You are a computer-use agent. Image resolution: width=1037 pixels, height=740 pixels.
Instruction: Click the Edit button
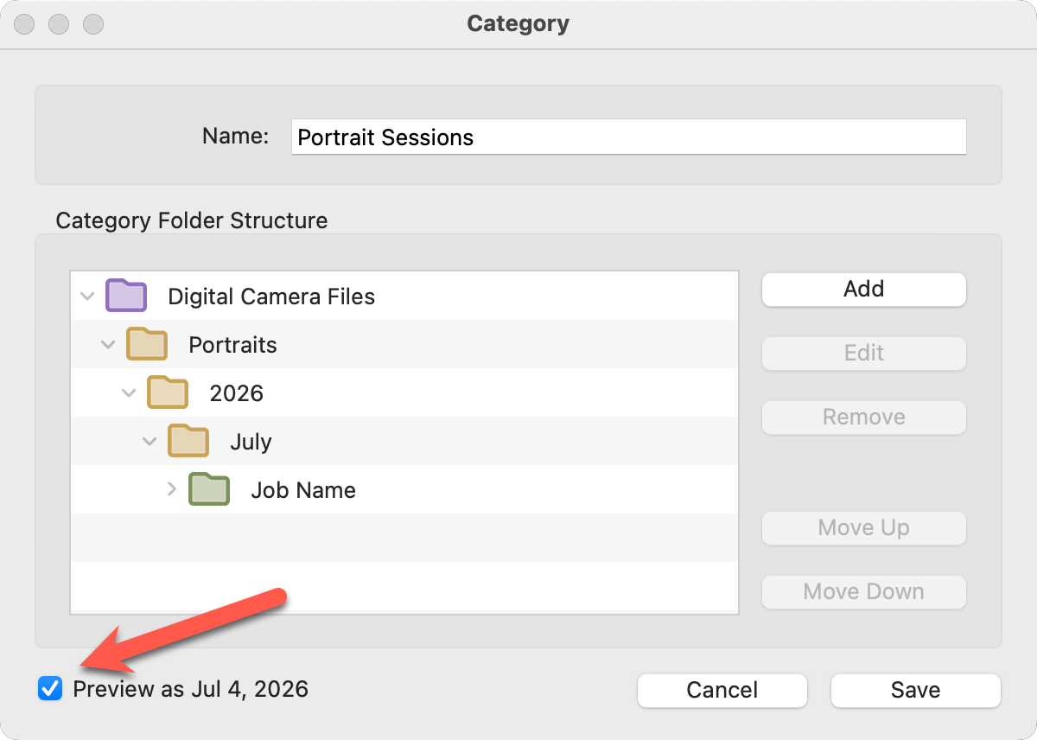863,353
